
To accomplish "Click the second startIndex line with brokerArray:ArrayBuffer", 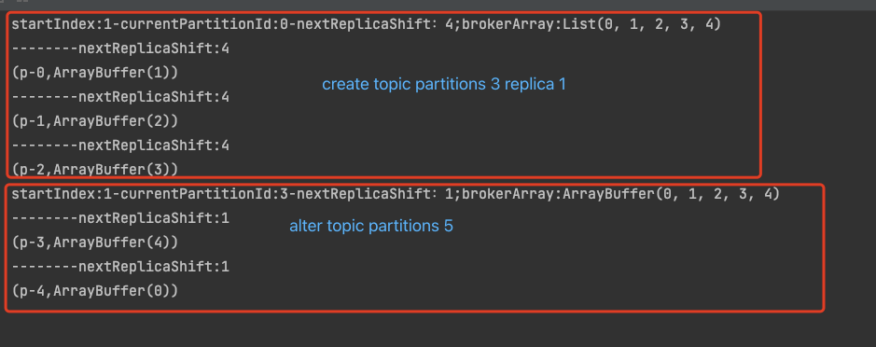I will 396,194.
